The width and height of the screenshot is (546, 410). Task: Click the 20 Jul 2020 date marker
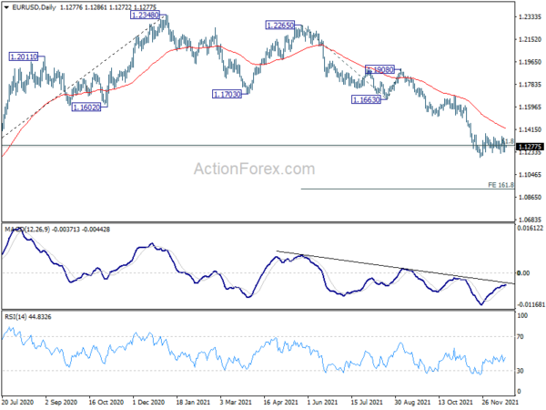coord(17,402)
